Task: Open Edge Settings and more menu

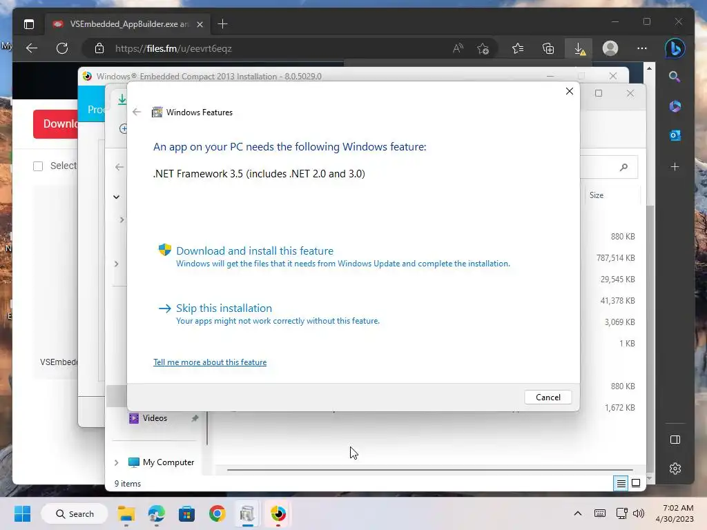Action: (641, 48)
